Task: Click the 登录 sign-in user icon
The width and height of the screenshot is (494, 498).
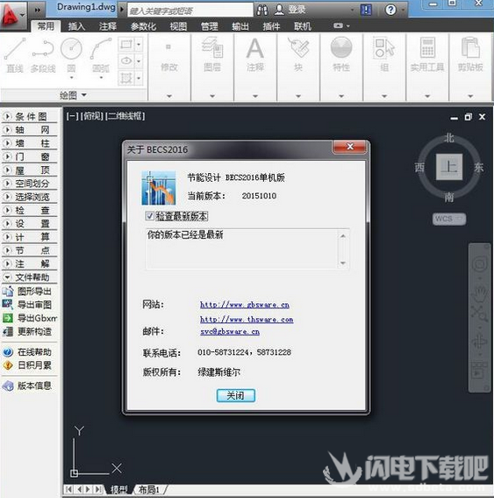Action: [x=279, y=11]
